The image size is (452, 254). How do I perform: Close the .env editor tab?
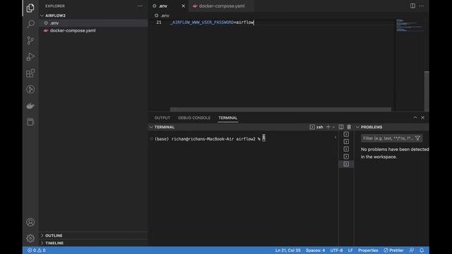(184, 6)
